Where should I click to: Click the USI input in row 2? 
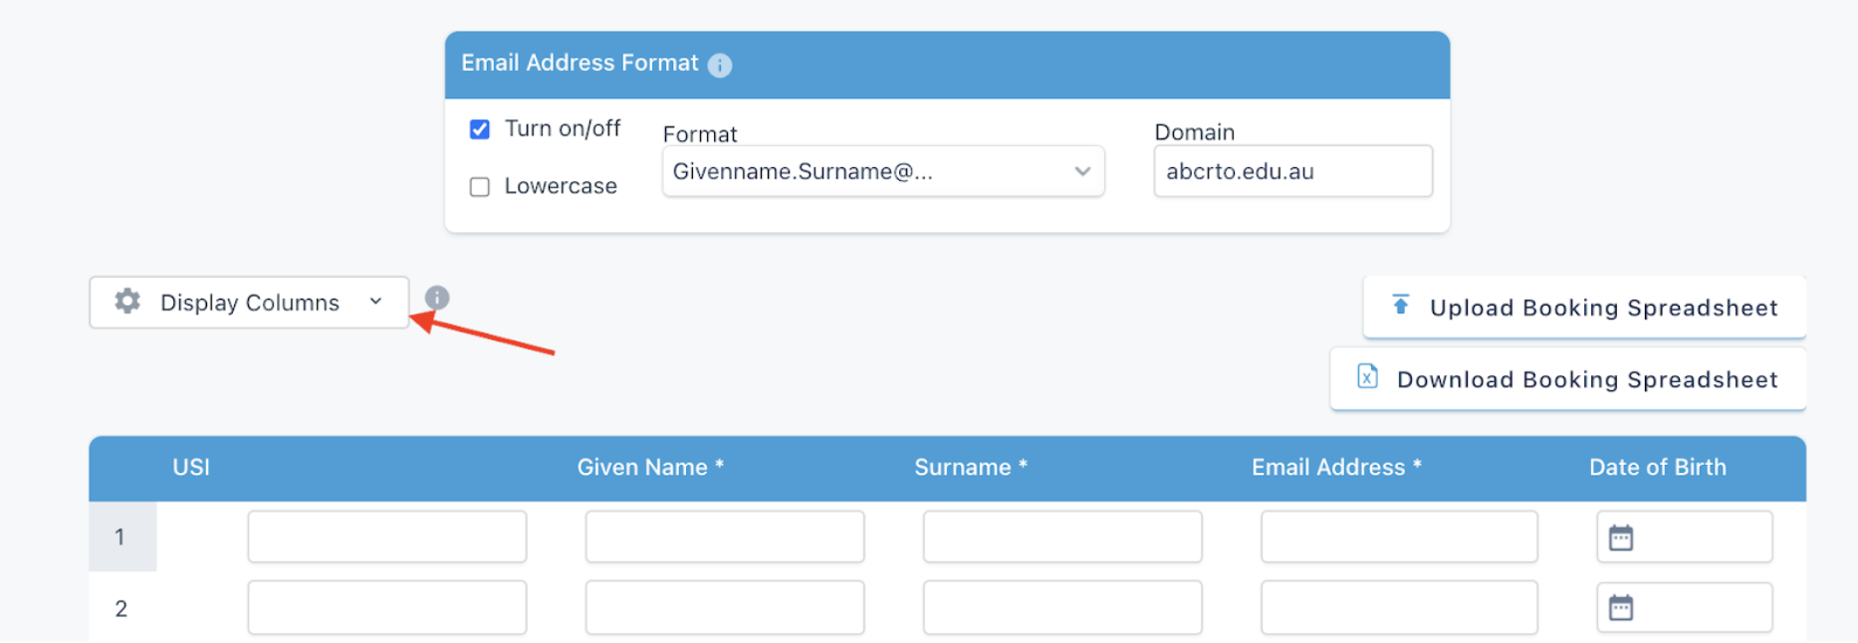(x=387, y=607)
